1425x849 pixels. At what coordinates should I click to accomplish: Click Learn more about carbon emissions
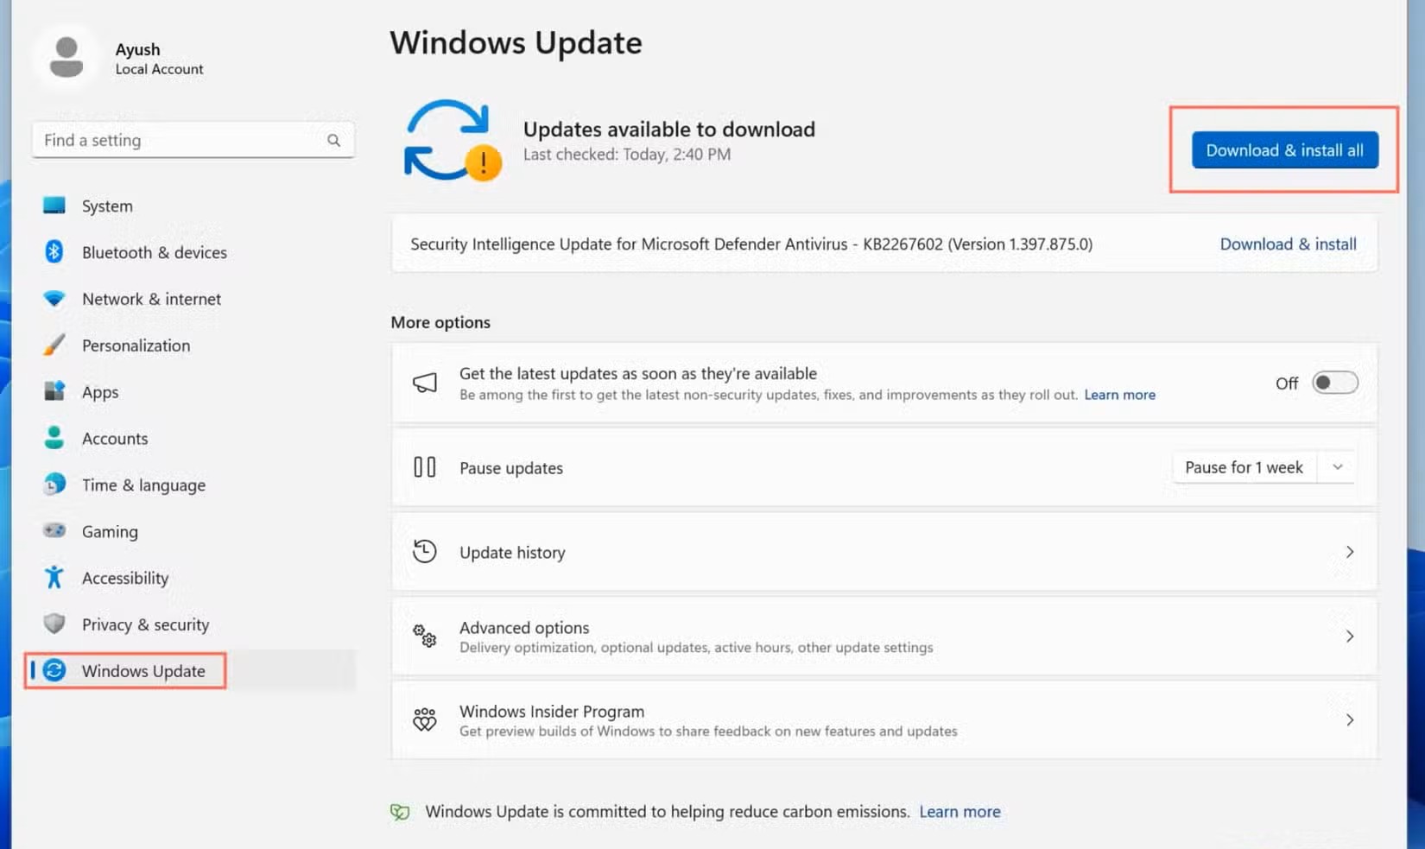click(959, 811)
